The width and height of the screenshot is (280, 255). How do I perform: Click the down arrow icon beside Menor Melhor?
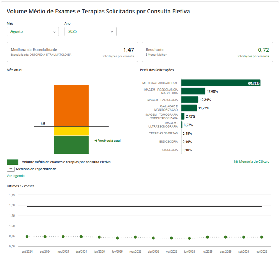(147, 55)
